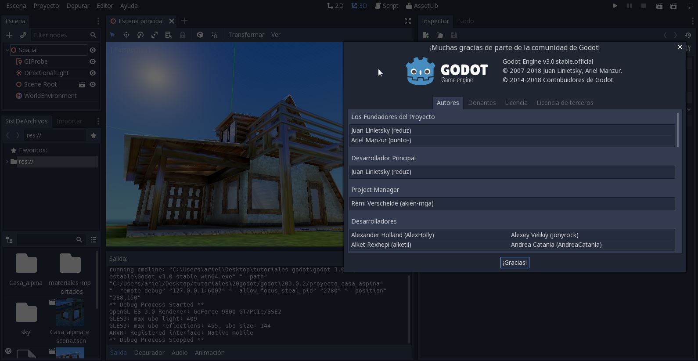The width and height of the screenshot is (698, 361).
Task: Open the Transformar menu
Action: (246, 35)
